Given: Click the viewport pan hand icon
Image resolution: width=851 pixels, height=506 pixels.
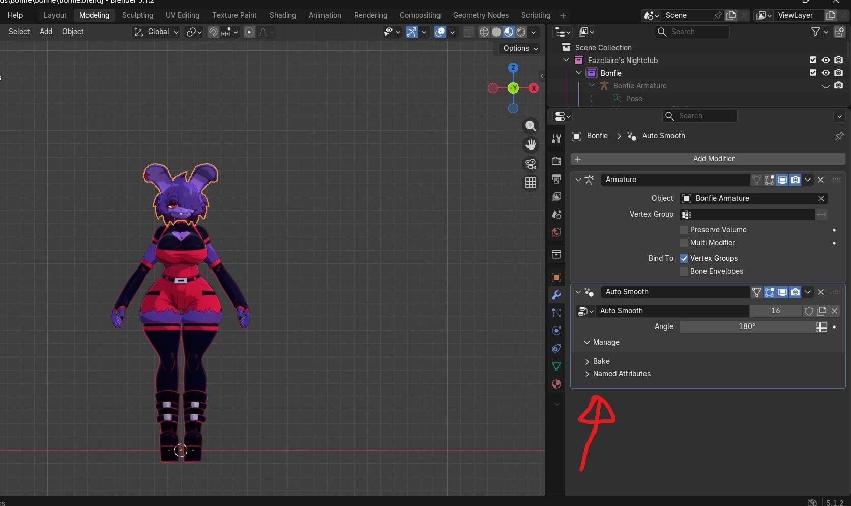Looking at the screenshot, I should 531,145.
